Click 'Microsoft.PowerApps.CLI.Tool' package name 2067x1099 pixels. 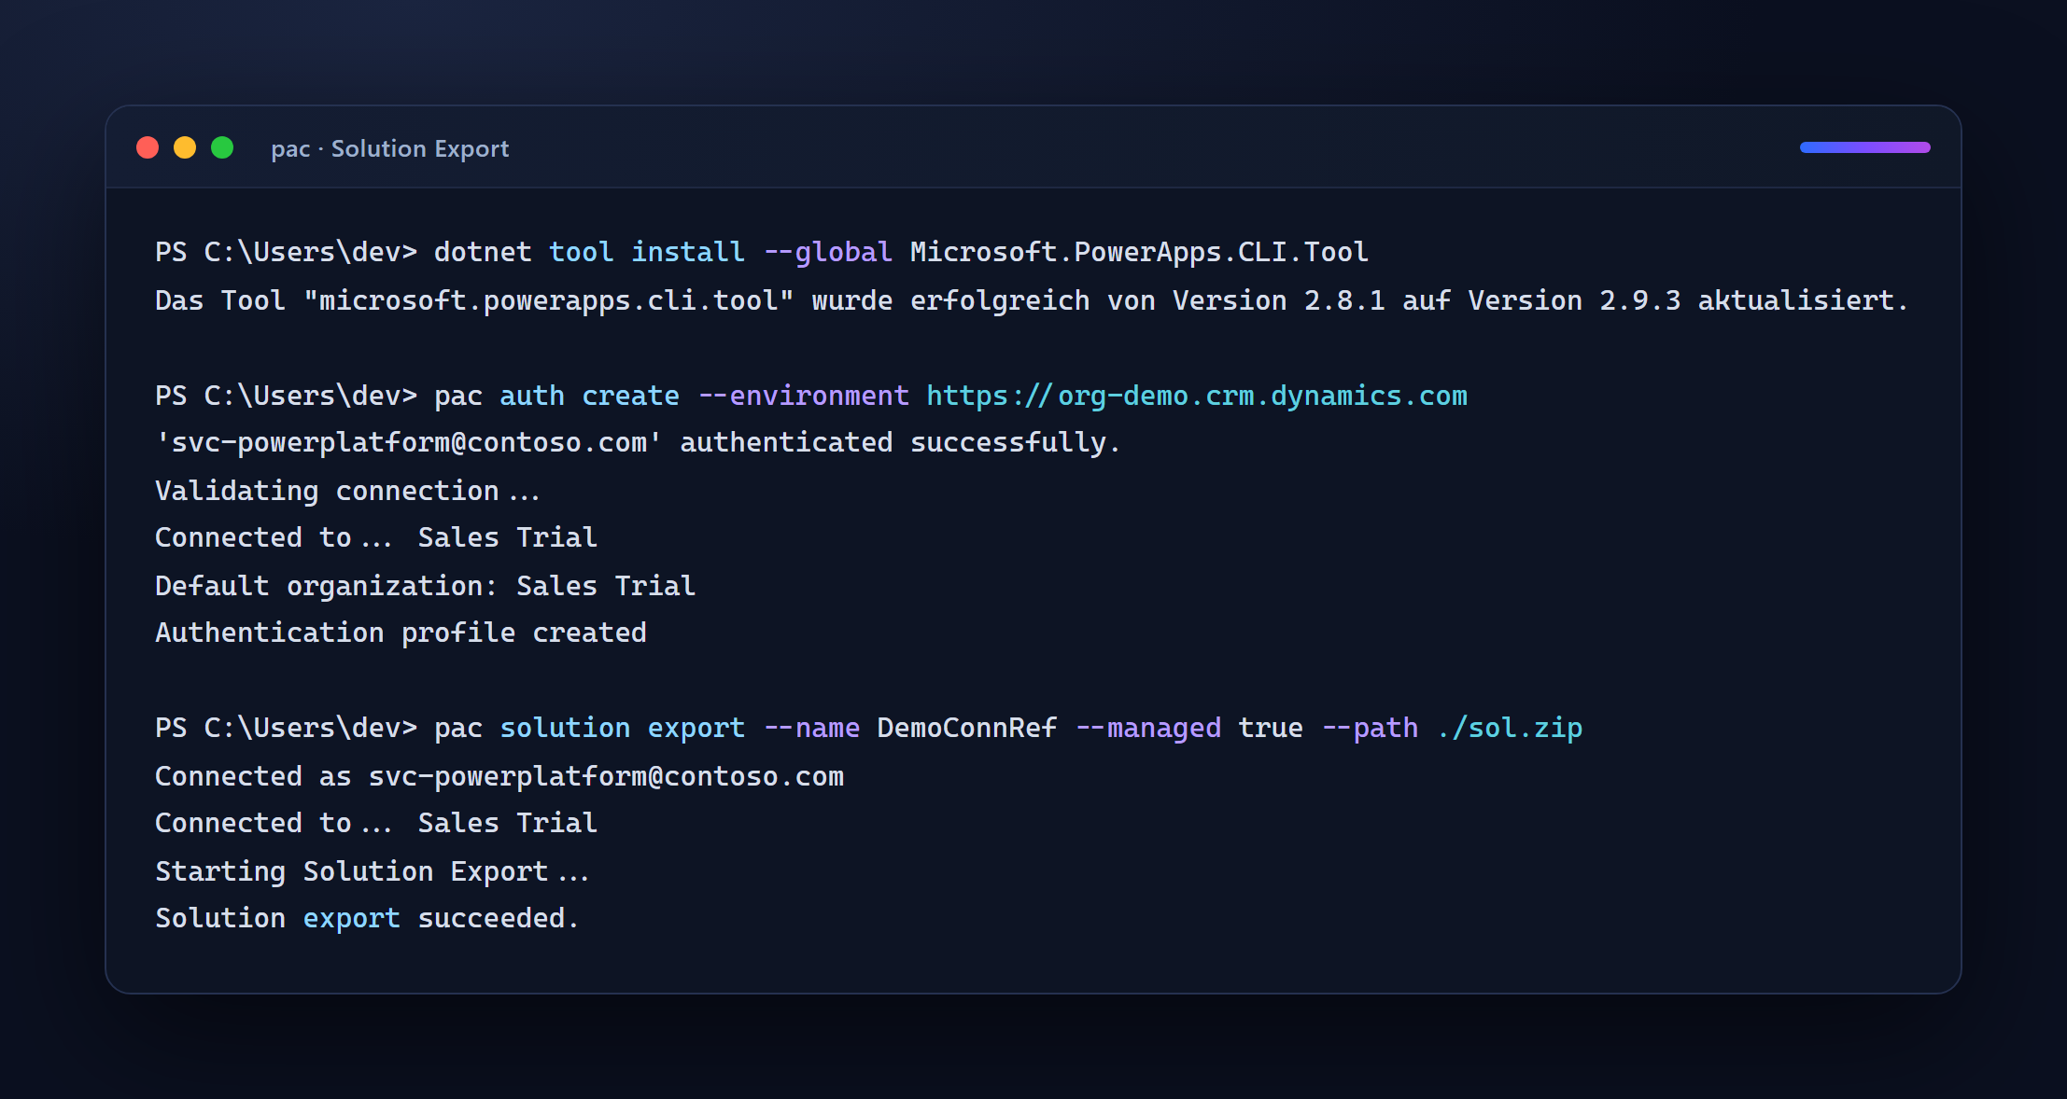point(1139,252)
